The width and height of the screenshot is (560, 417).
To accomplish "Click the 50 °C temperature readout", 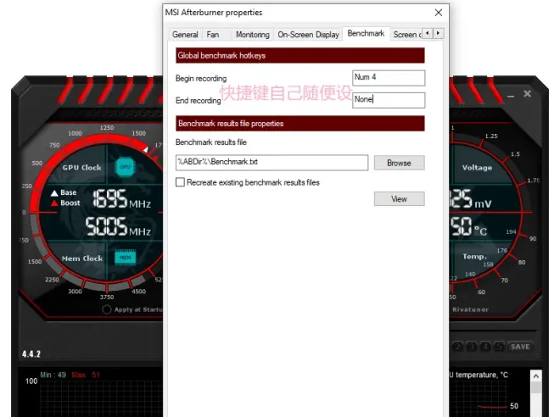I will [x=468, y=227].
